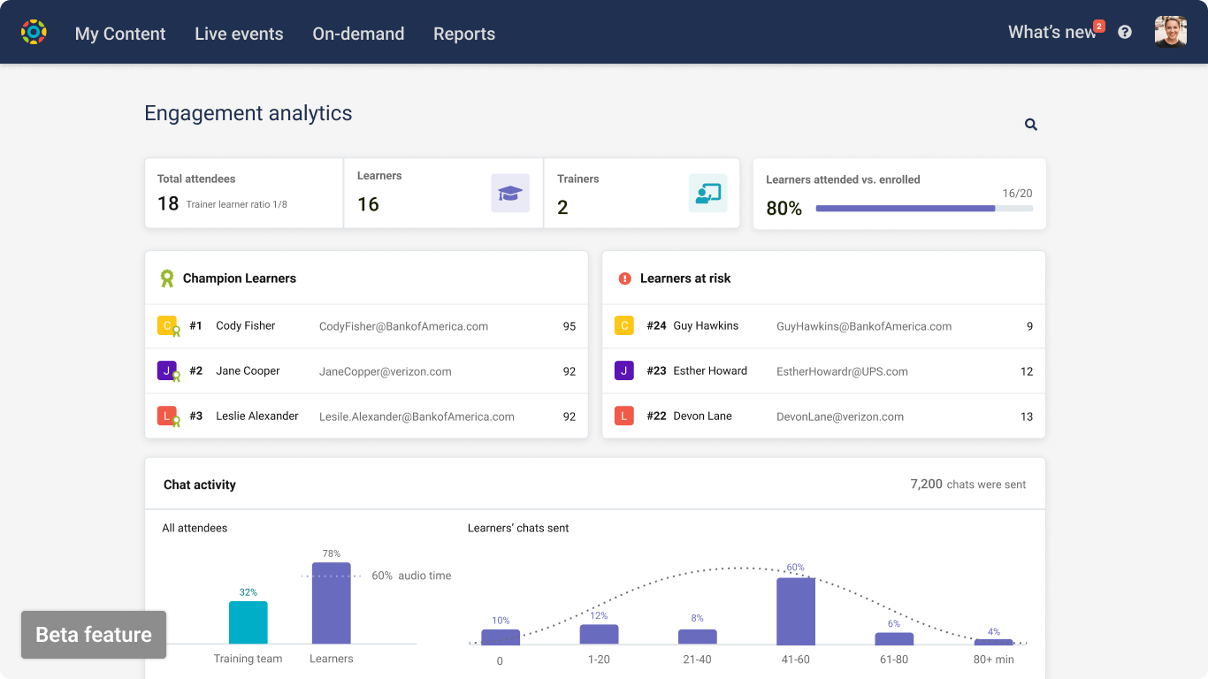Click email DevonLane@verizon.com

[x=840, y=416]
